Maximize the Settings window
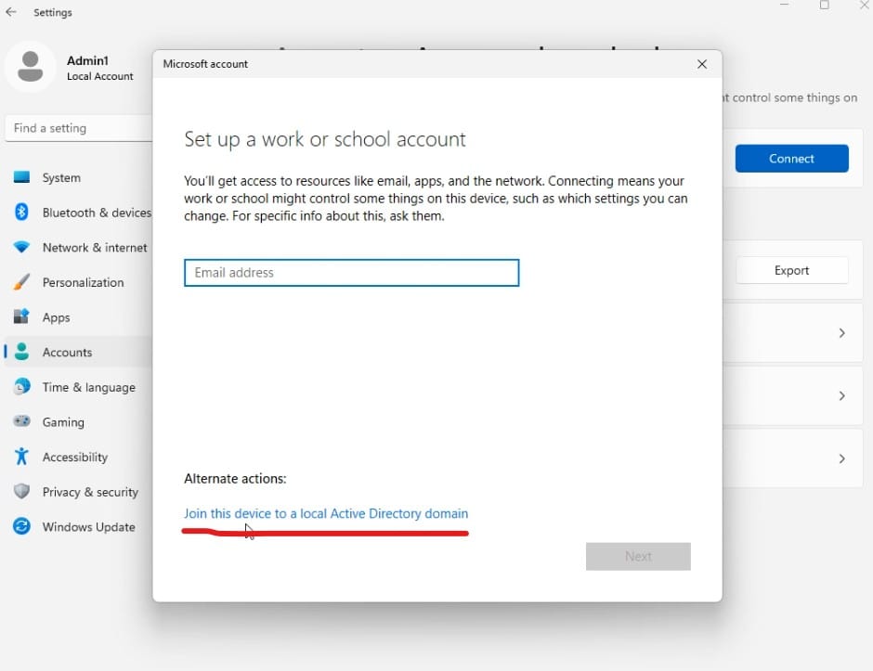This screenshot has width=873, height=671. click(824, 5)
